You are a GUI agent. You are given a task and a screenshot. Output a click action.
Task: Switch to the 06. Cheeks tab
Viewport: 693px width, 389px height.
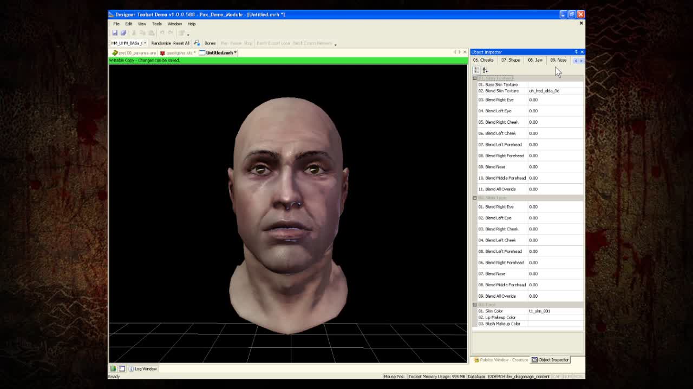(483, 60)
